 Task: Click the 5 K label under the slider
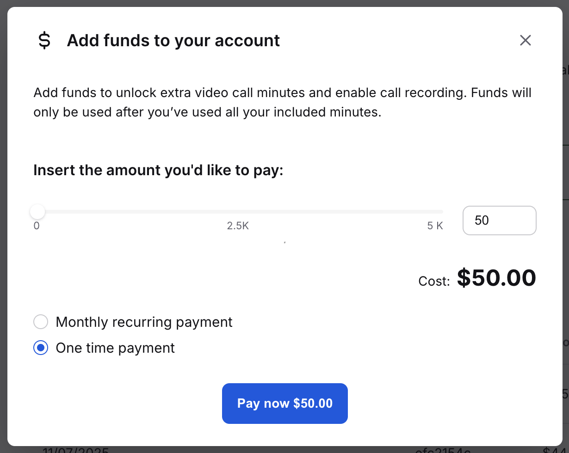435,226
